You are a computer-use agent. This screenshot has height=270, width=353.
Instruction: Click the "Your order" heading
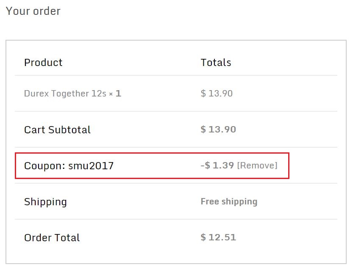33,11
